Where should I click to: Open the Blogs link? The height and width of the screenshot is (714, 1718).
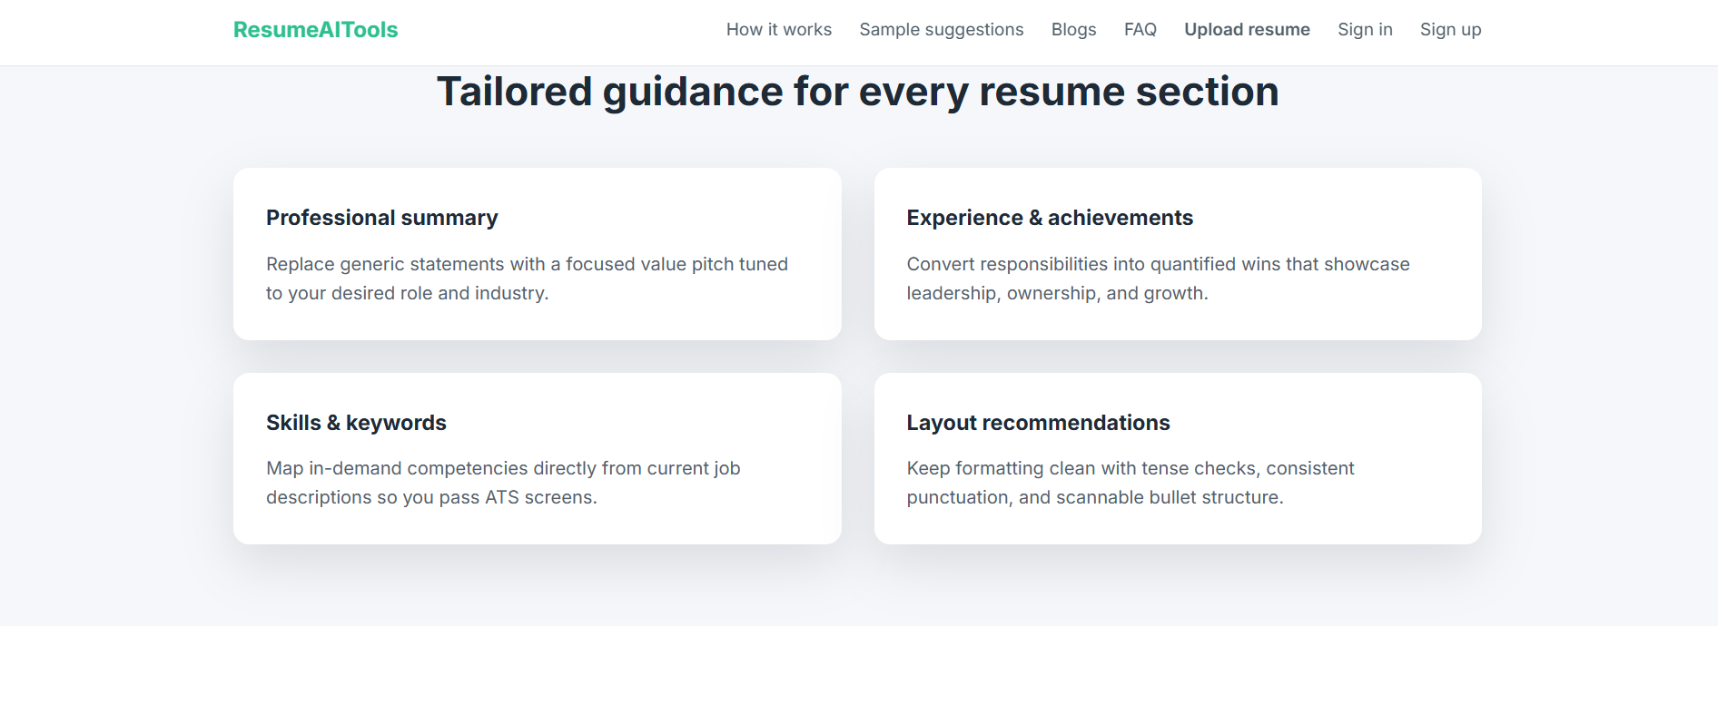pos(1073,30)
